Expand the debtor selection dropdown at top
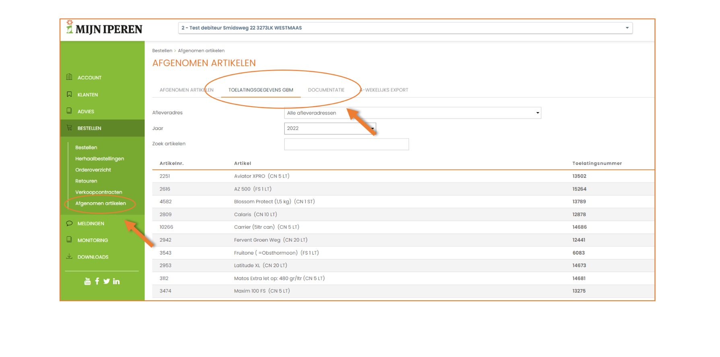 pos(405,28)
